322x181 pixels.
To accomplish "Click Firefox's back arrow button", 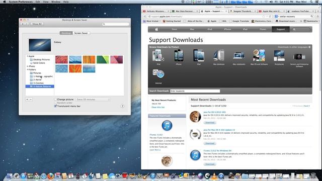I will 144,17.
